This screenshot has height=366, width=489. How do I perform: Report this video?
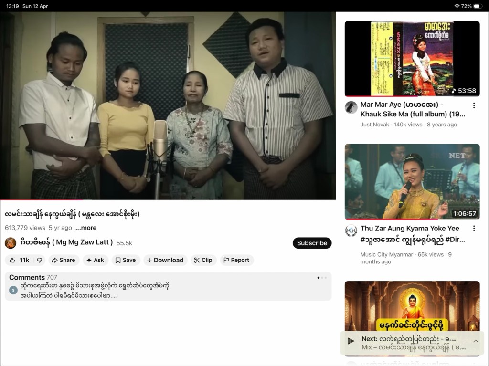click(236, 260)
